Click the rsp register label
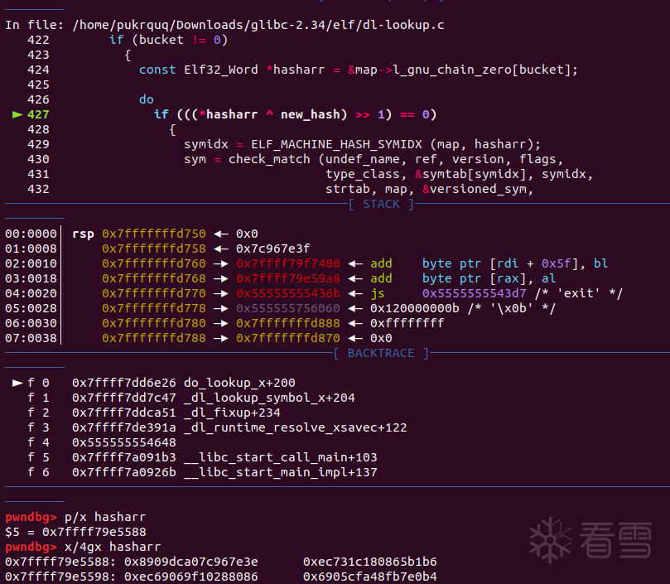Viewport: 670px width, 584px height. (83, 234)
